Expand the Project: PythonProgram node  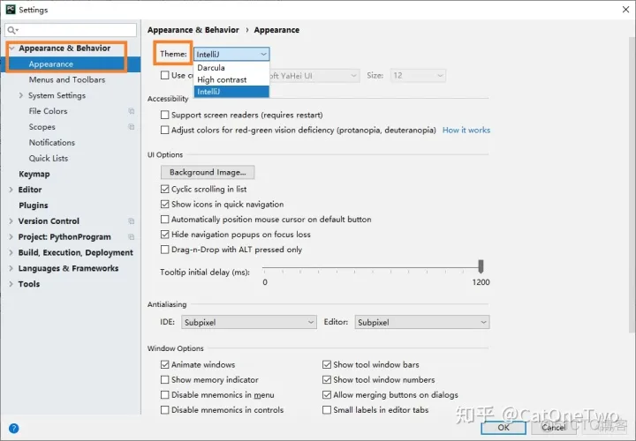tap(11, 237)
